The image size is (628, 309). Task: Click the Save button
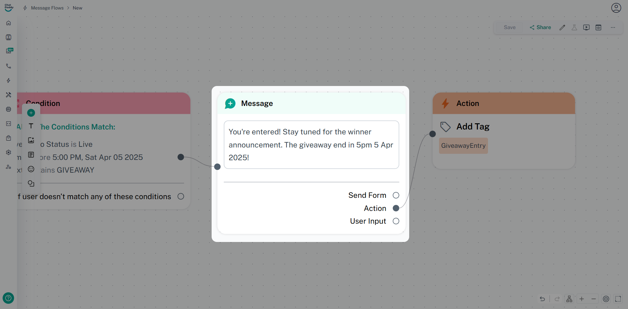510,27
